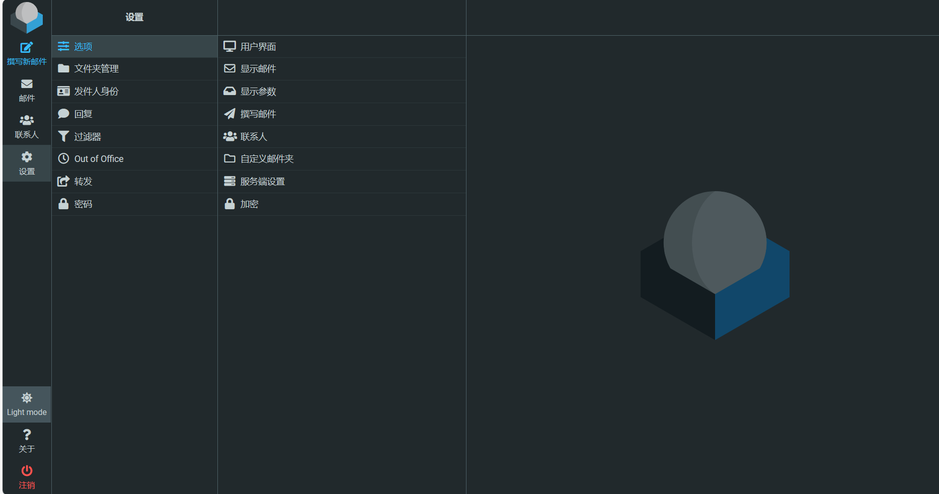Click the Settings gear icon in sidebar
This screenshot has height=494, width=939.
click(27, 157)
